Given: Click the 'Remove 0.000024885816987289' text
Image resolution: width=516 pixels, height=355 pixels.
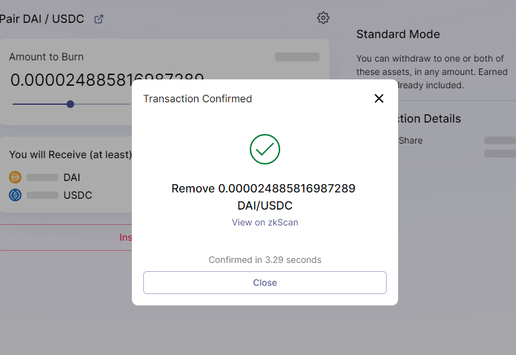Looking at the screenshot, I should (263, 189).
